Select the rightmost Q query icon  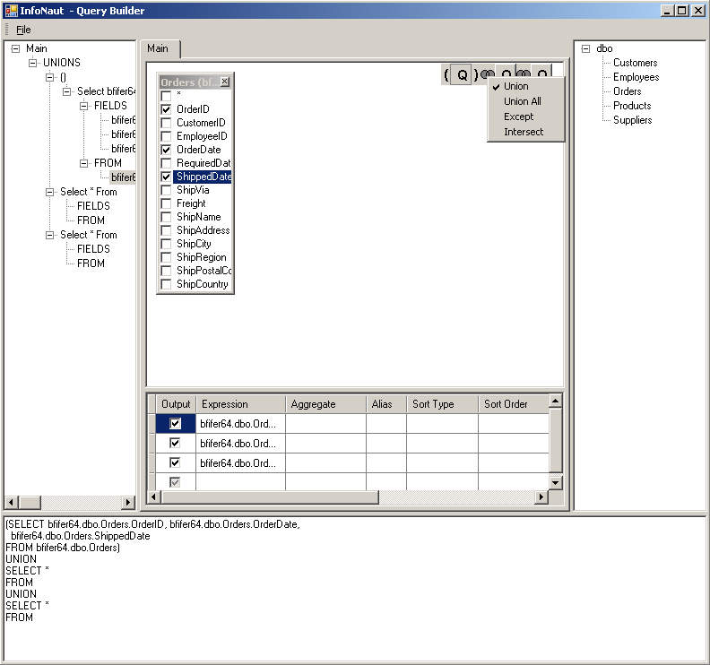541,75
